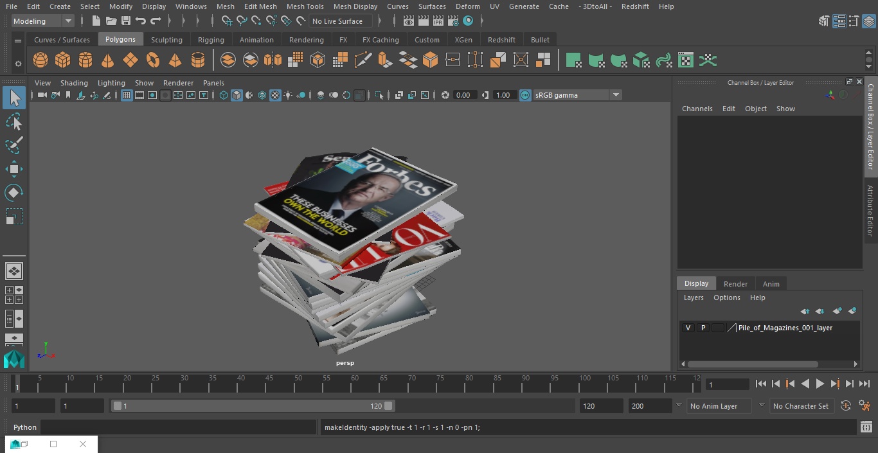This screenshot has width=878, height=453.
Task: Toggle viewport grid display button
Action: 127,95
